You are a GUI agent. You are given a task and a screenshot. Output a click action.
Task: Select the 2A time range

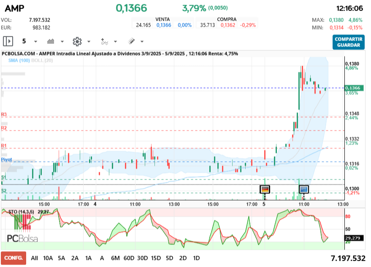pyautogui.click(x=75, y=258)
